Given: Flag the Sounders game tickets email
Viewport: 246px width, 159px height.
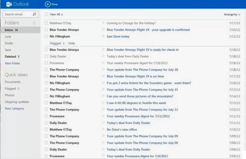Looking at the screenshot, I should pyautogui.click(x=103, y=83).
